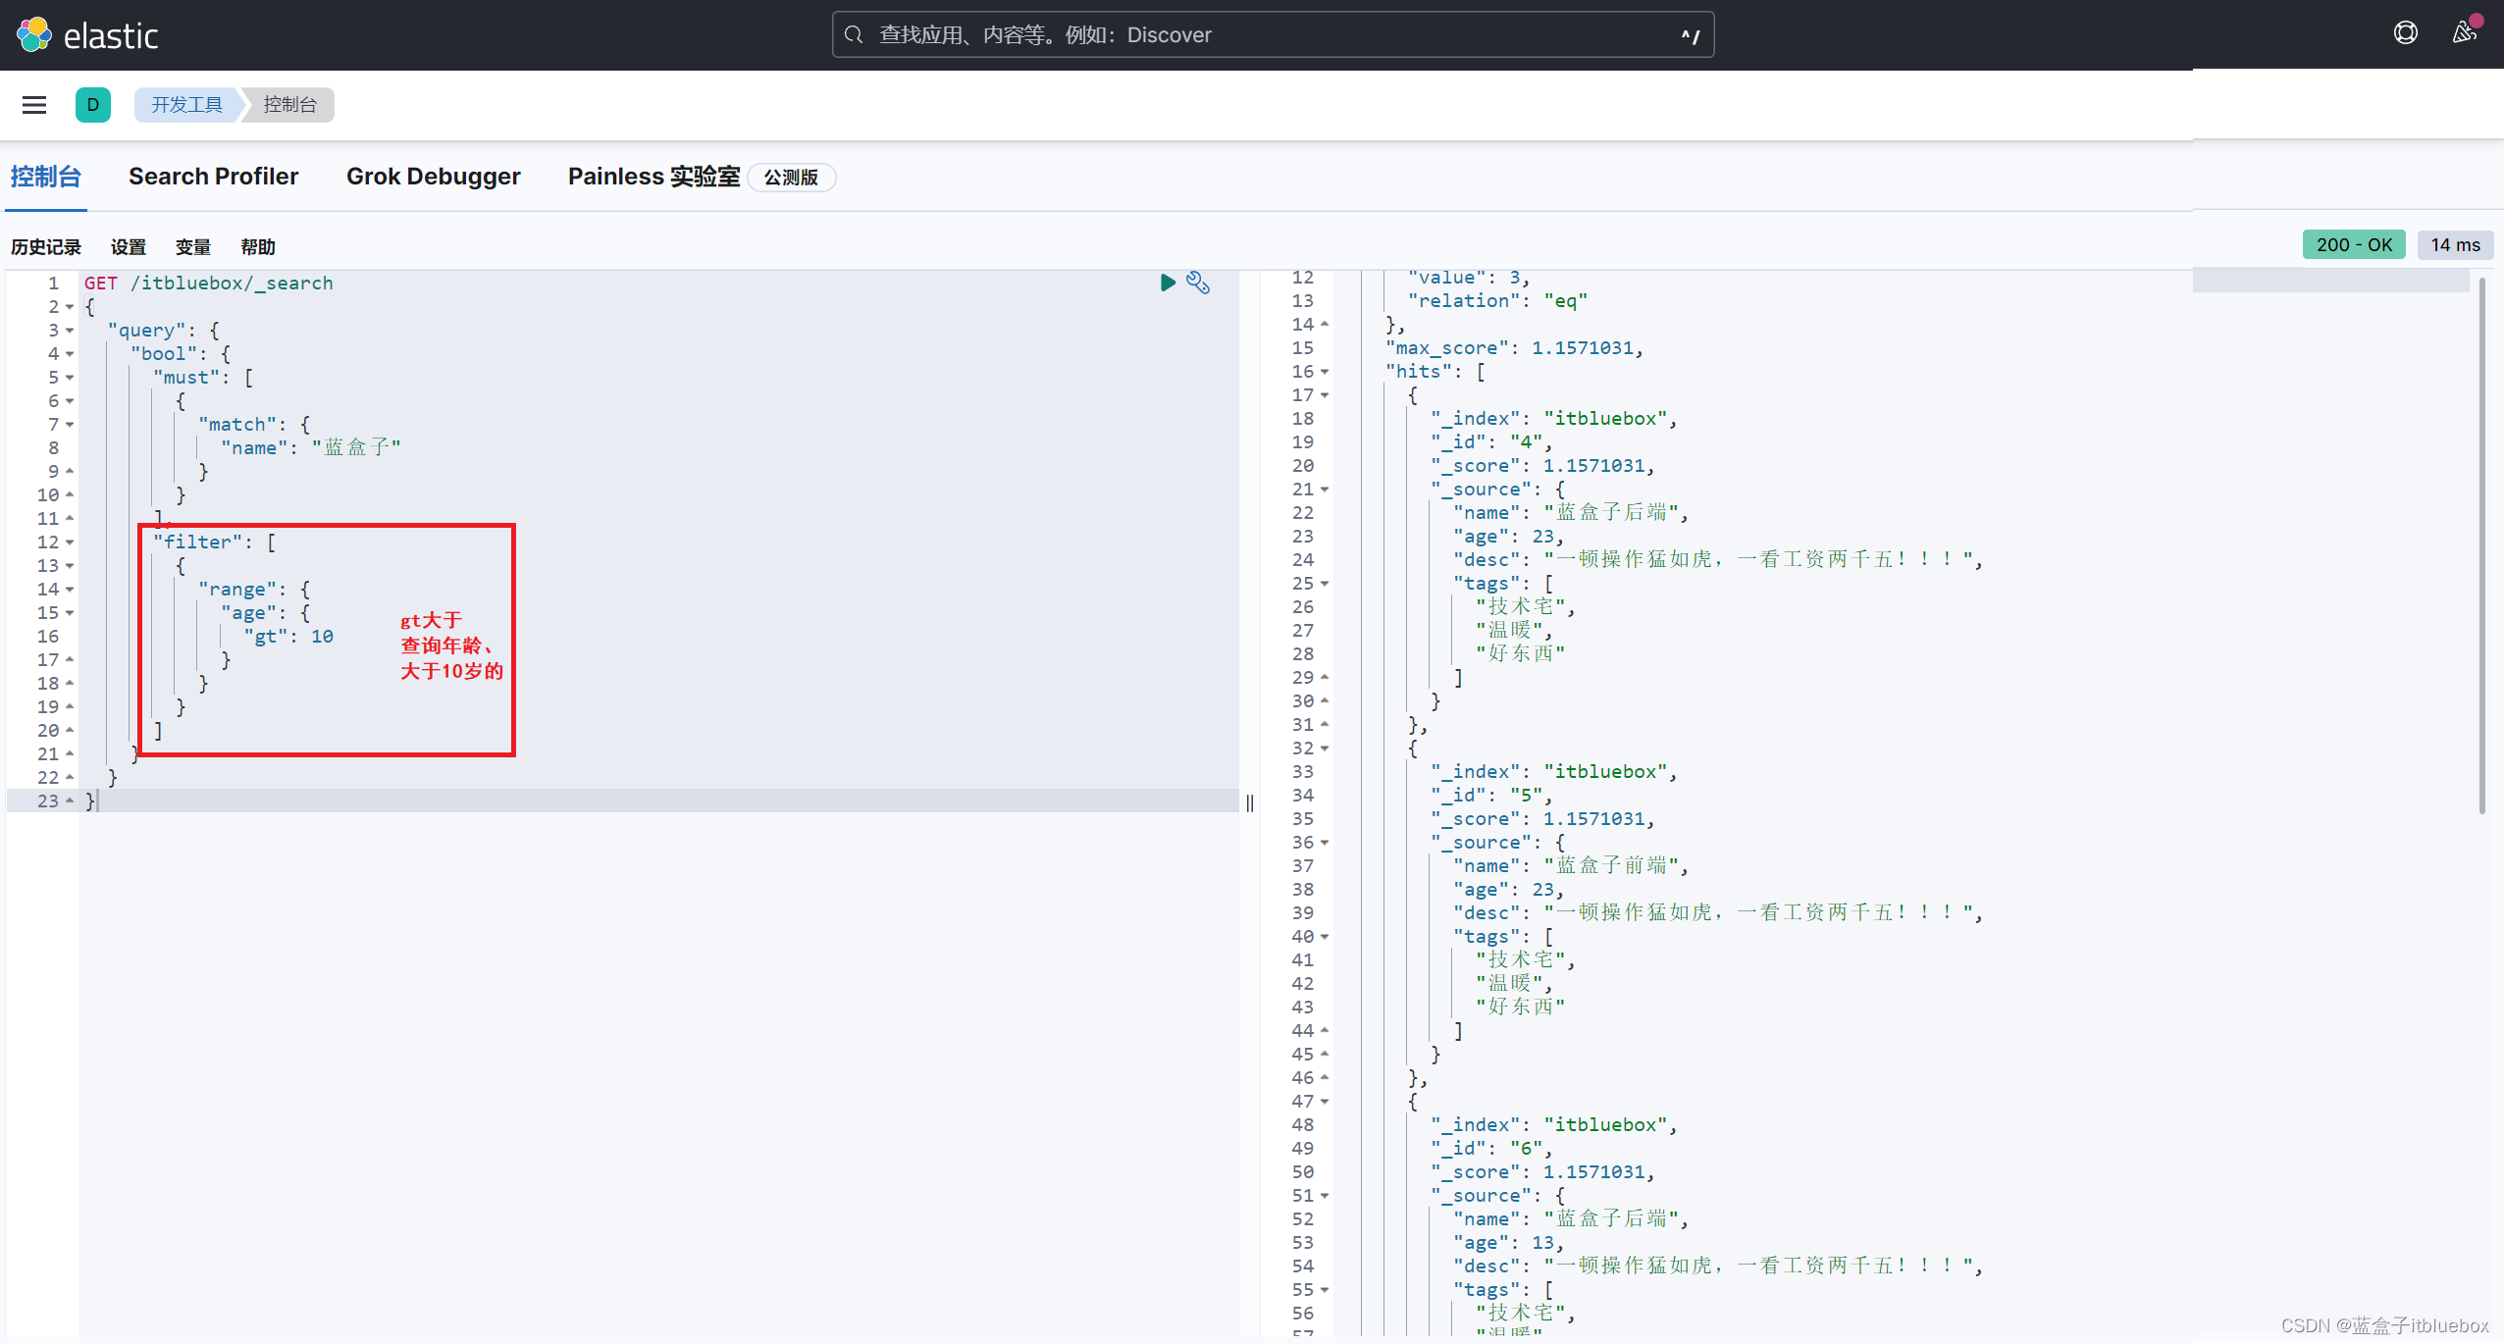This screenshot has width=2504, height=1344.
Task: Click the run query play button
Action: (x=1168, y=282)
